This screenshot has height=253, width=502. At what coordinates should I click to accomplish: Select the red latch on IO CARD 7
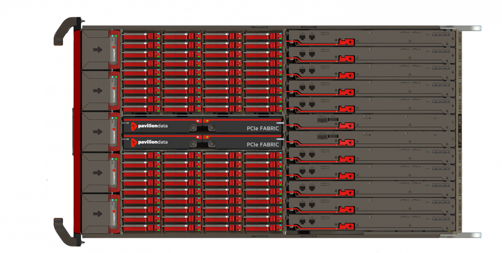pyautogui.click(x=346, y=176)
